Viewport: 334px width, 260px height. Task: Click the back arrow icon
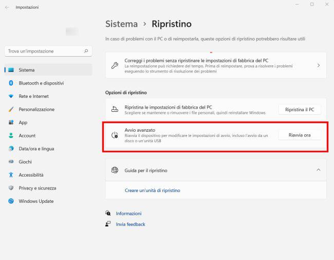click(x=7, y=7)
